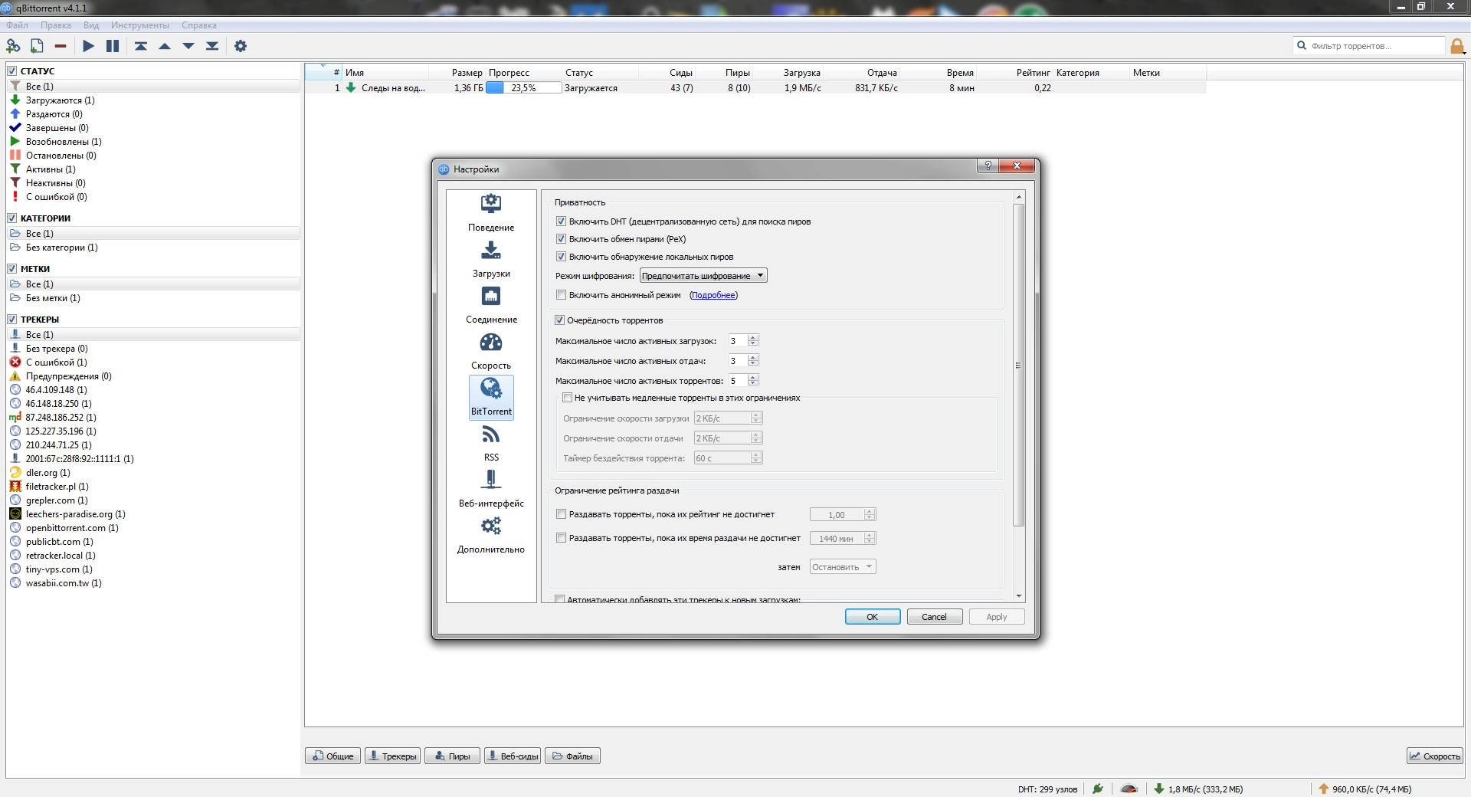Toggle Включить обмен пирами (PeX) checkbox
Image resolution: width=1471 pixels, height=797 pixels.
tap(561, 239)
